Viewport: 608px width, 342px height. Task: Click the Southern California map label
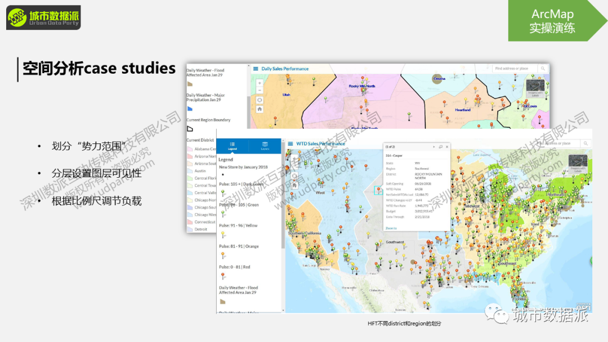coord(305,233)
